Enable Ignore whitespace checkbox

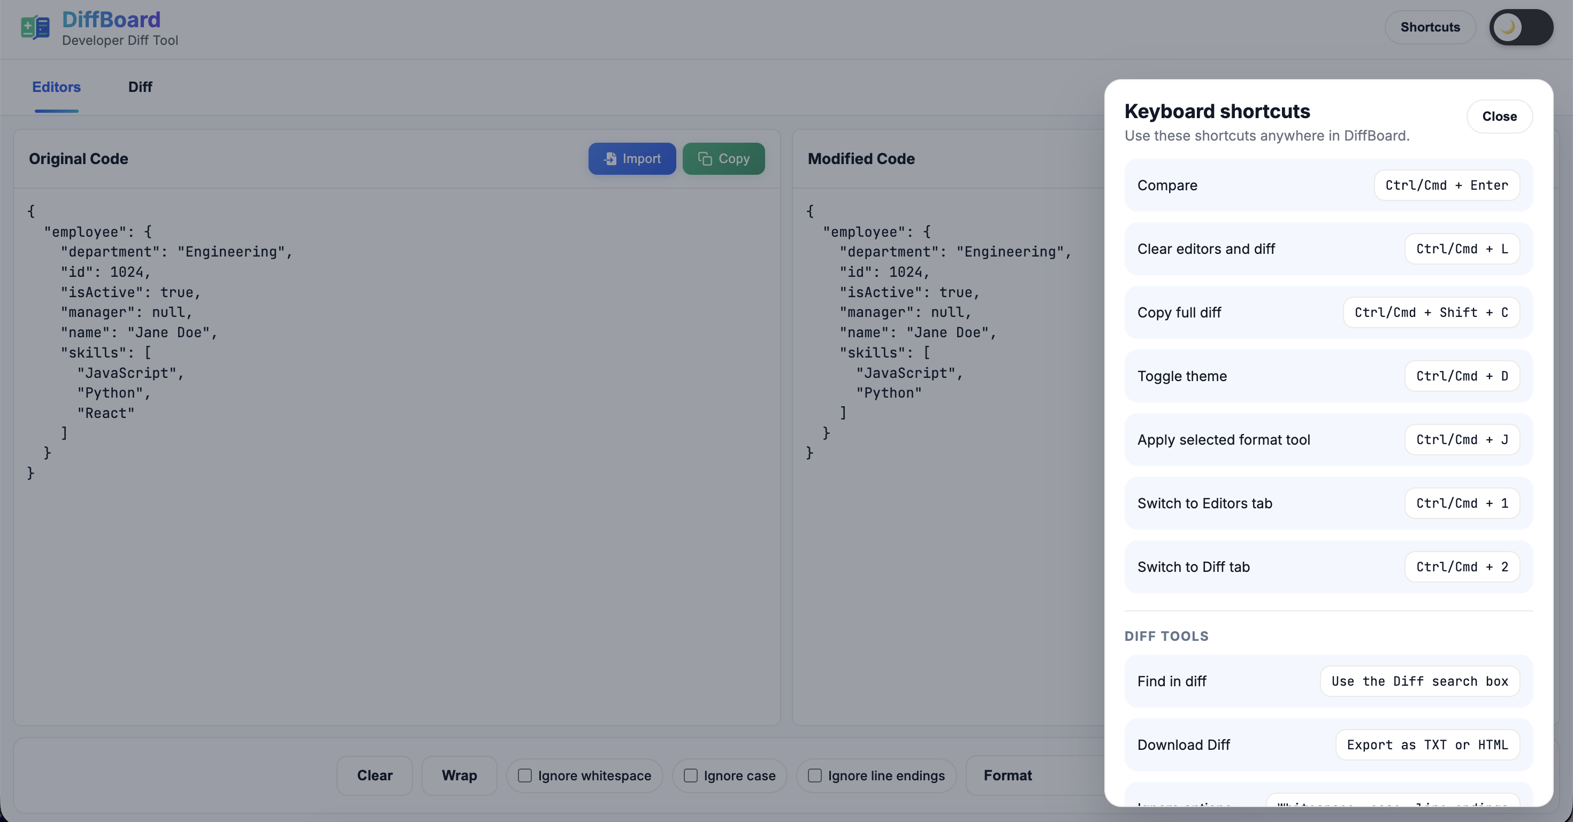click(524, 775)
